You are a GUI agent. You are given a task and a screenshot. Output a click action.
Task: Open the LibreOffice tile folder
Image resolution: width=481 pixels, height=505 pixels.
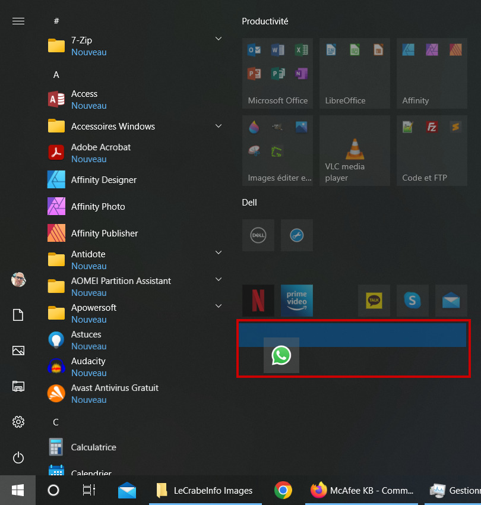(355, 74)
